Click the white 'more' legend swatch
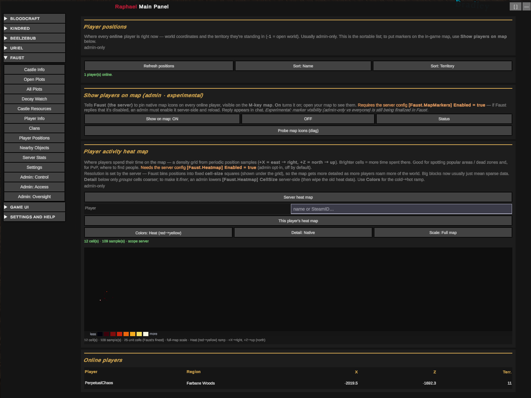Screen dimensions: 531x398 click(x=146, y=334)
